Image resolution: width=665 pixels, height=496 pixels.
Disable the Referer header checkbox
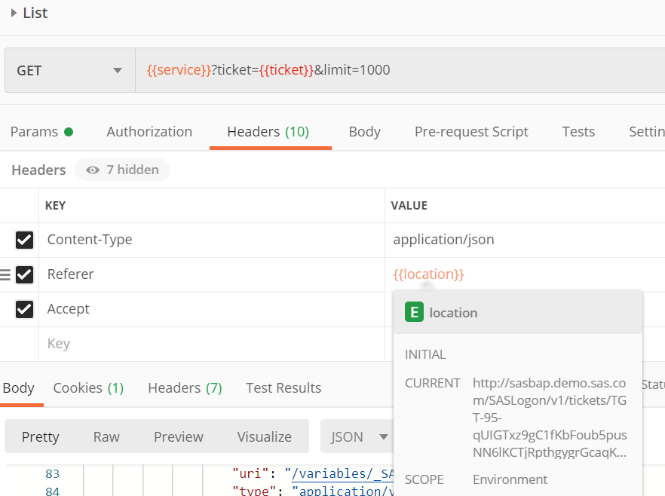coord(24,274)
